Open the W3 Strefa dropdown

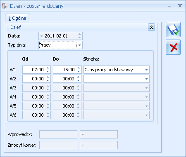click(146, 88)
